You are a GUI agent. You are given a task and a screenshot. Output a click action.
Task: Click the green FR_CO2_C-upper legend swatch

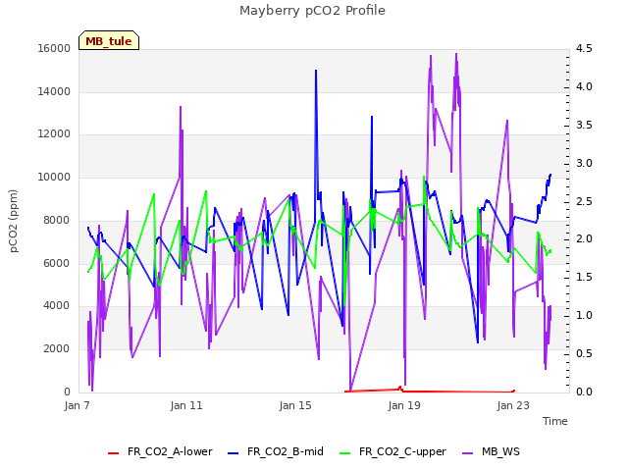coord(344,453)
